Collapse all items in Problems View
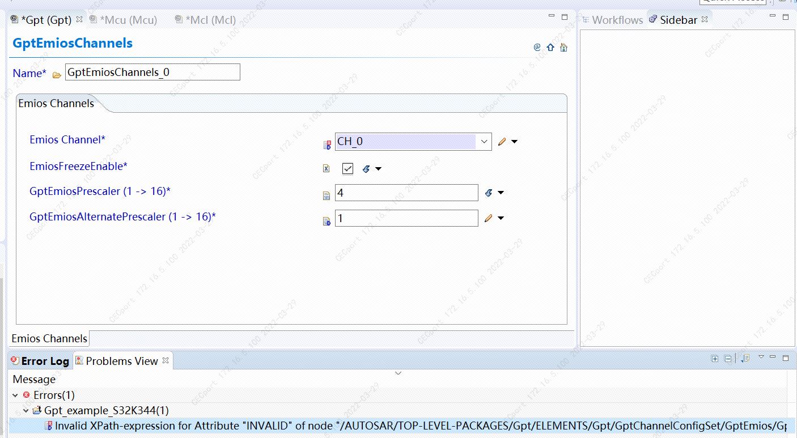The height and width of the screenshot is (438, 797). coord(728,359)
